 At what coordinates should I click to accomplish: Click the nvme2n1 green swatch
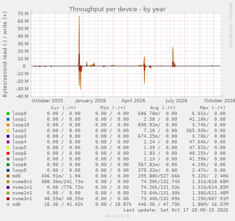pyautogui.click(x=8, y=193)
